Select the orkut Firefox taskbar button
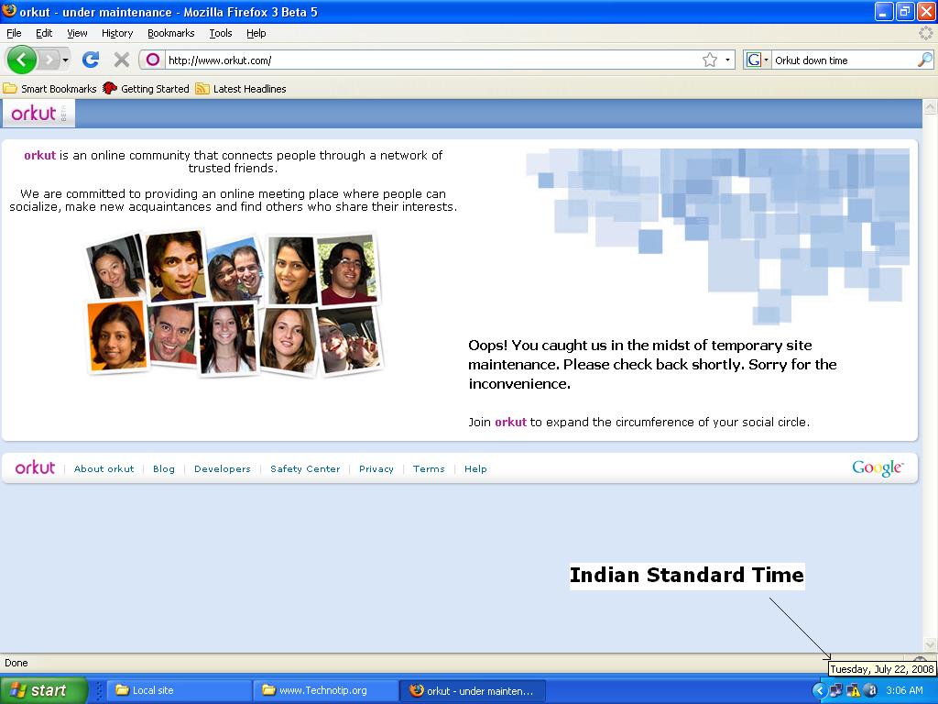Image resolution: width=938 pixels, height=704 pixels. pyautogui.click(x=473, y=690)
